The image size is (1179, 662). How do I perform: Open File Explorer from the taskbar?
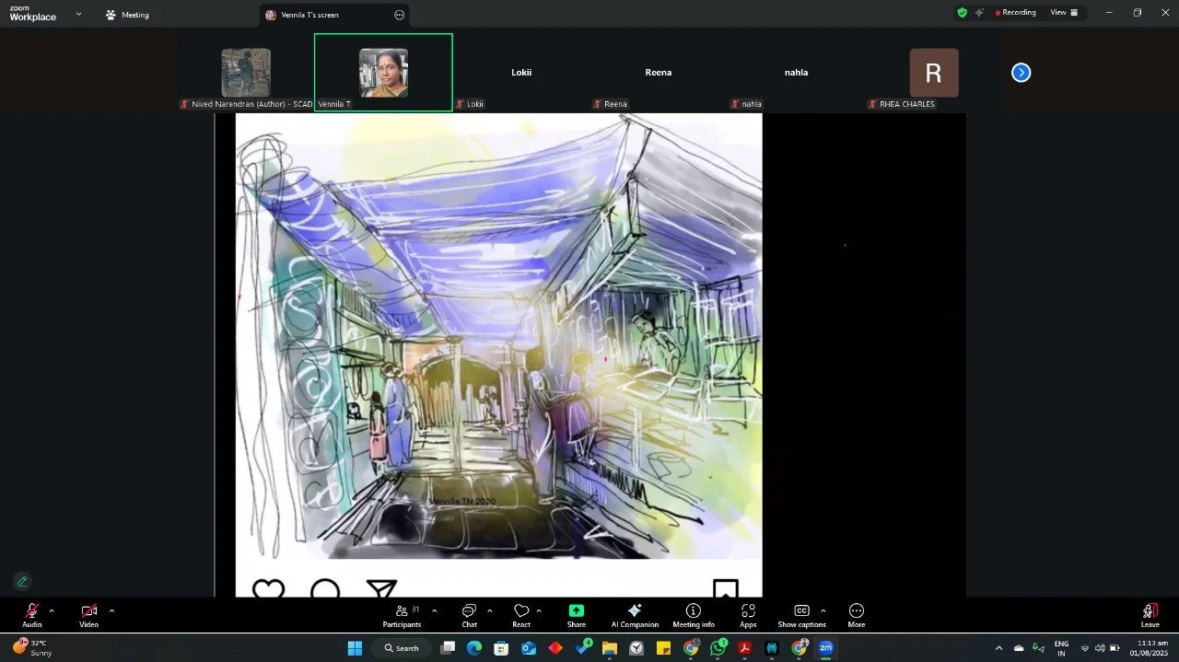tap(609, 648)
